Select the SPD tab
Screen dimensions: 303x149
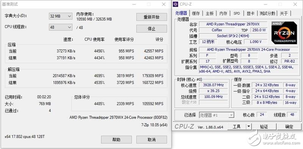pos(237,13)
